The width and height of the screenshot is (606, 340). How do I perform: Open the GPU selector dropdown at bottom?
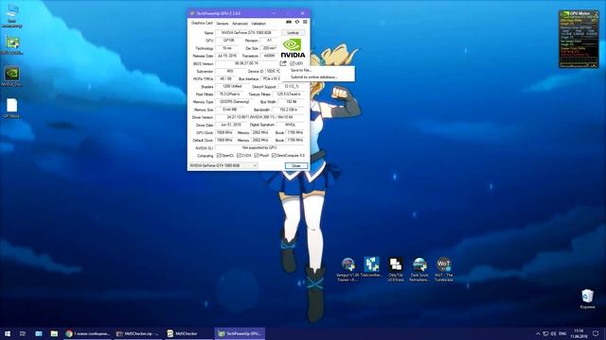[x=223, y=165]
